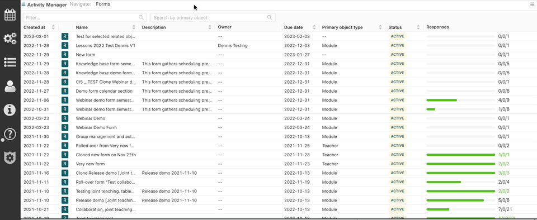Click the created date 2021-11-16
The image size is (537, 220).
click(36, 173)
